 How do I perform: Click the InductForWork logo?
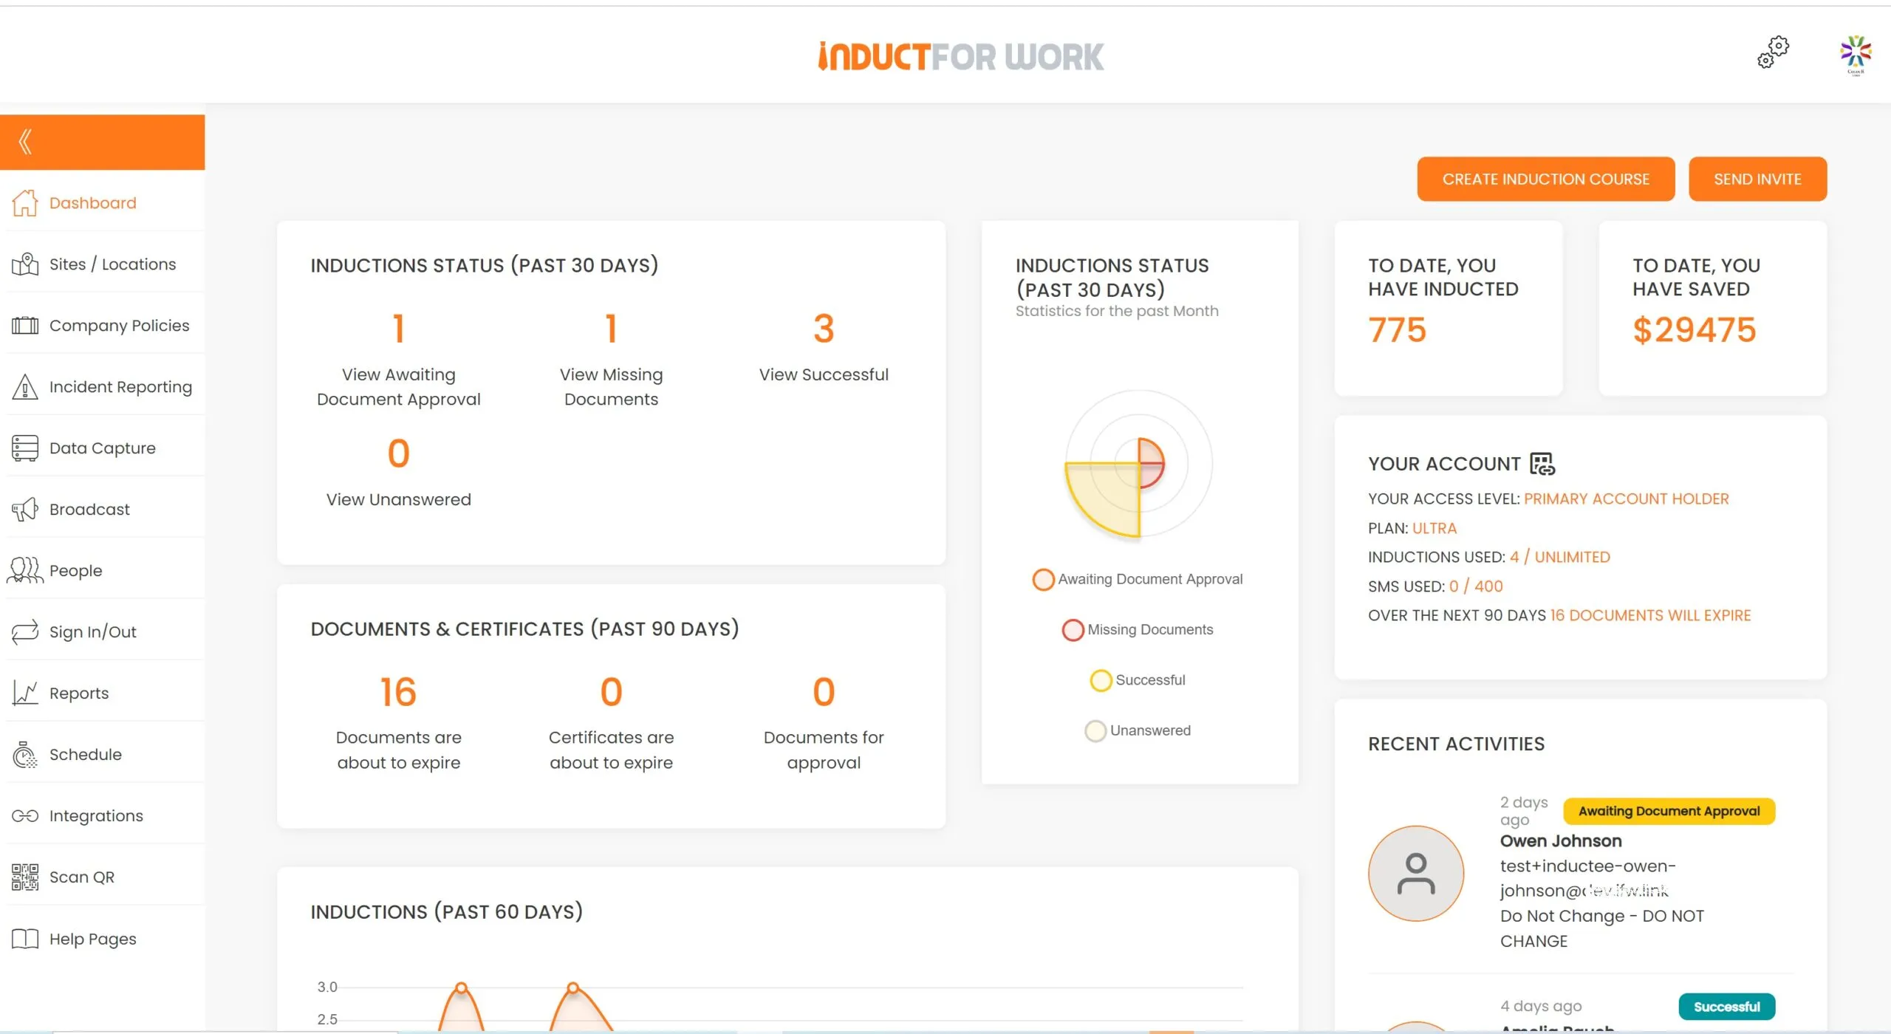pyautogui.click(x=960, y=56)
